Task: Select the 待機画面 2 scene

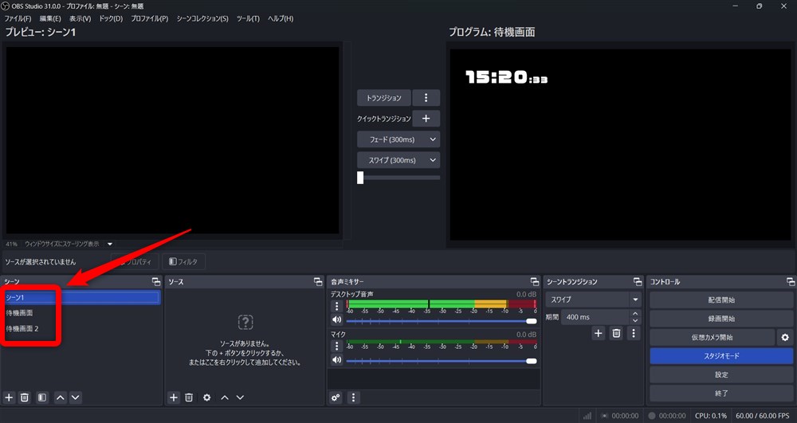Action: [81, 328]
